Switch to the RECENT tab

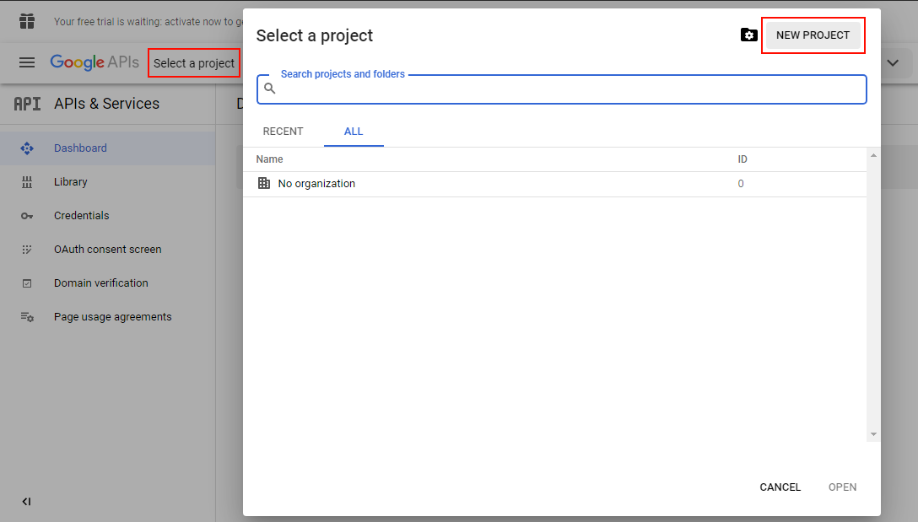click(x=283, y=132)
